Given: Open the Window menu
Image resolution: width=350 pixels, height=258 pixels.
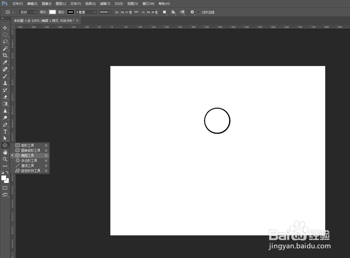Looking at the screenshot, I should click(x=148, y=4).
